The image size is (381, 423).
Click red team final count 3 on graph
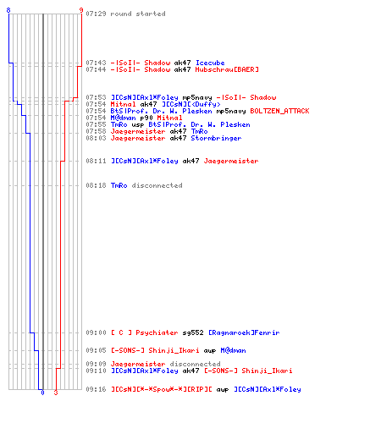coord(56,393)
